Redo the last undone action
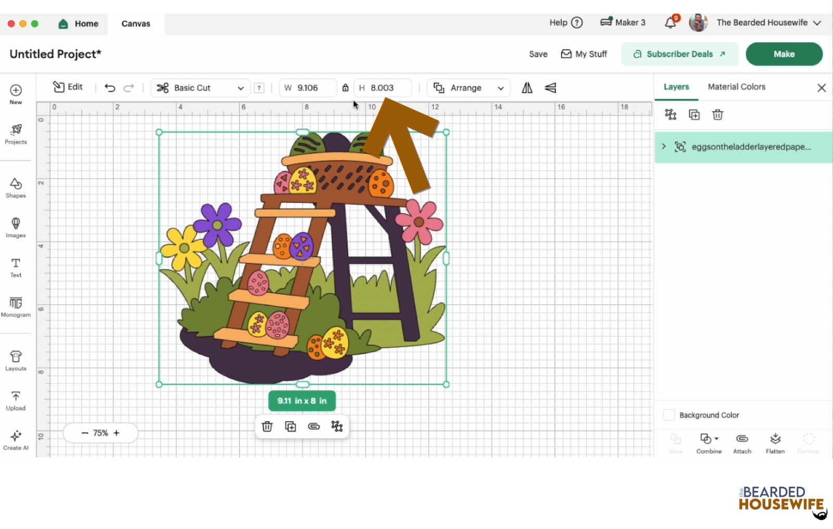833x529 pixels. (129, 88)
